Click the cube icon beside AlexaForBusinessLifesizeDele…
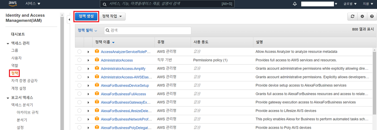 97,111
